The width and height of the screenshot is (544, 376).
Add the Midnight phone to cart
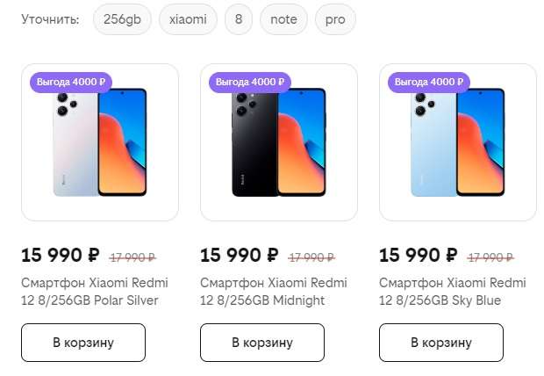262,343
